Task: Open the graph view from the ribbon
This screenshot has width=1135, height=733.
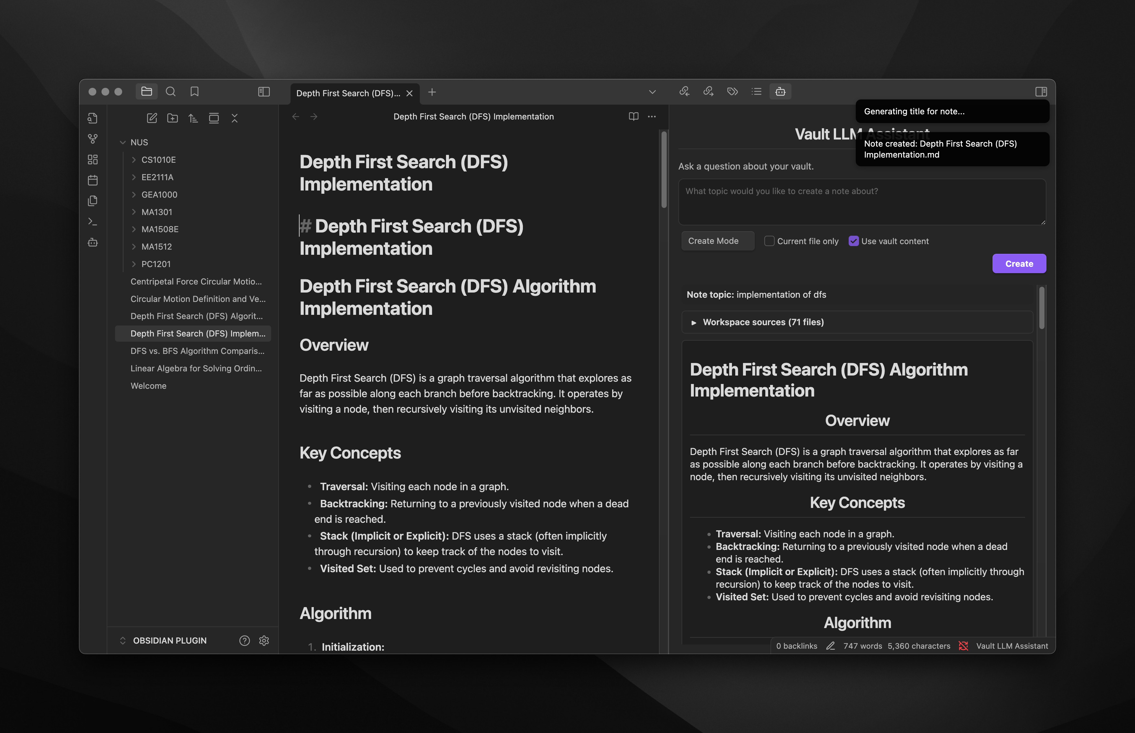Action: pos(93,139)
